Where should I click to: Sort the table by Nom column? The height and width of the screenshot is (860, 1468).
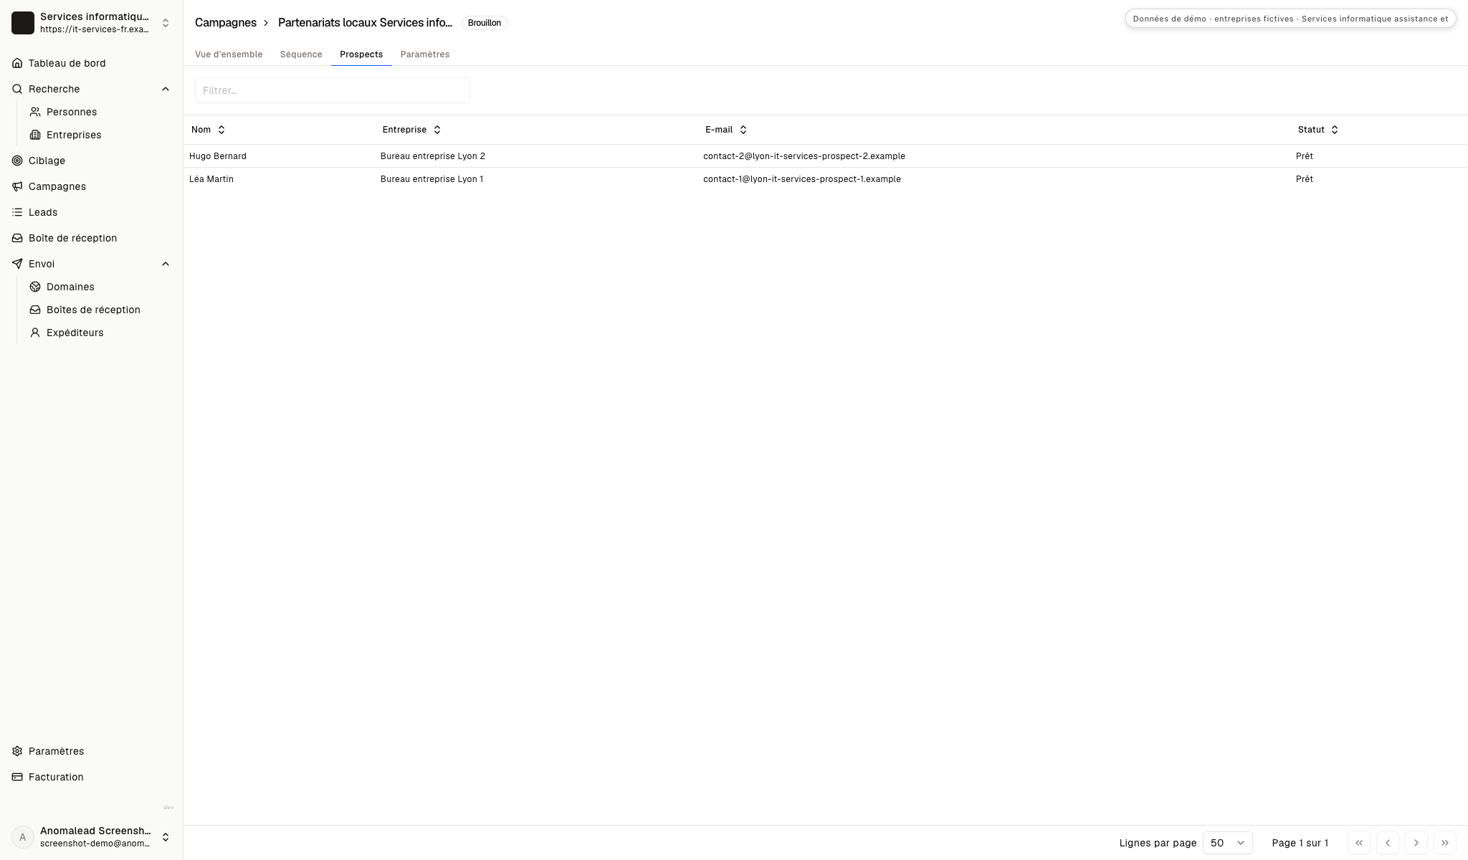click(x=209, y=130)
